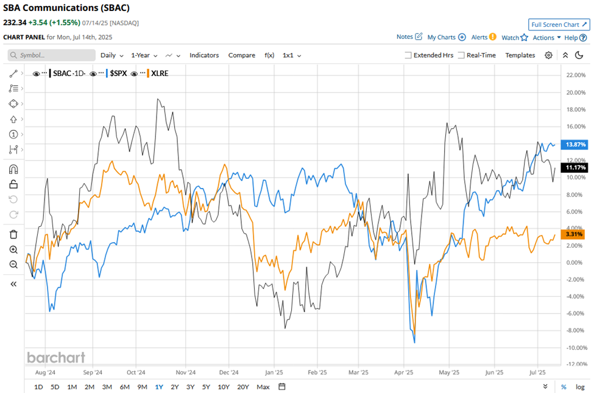
Task: Choose the shapes drawing tool
Action: point(13,103)
